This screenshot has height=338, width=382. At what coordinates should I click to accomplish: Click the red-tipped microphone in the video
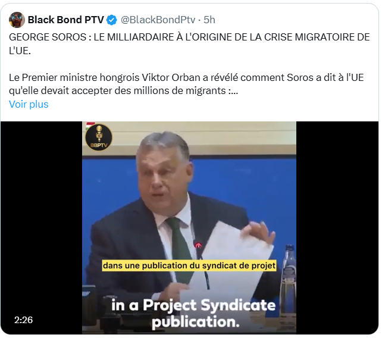(198, 245)
